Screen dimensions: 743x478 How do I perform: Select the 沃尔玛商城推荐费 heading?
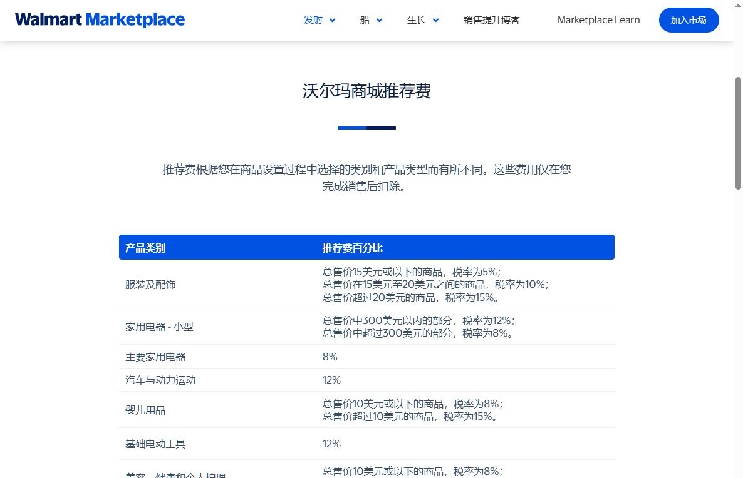tap(366, 91)
